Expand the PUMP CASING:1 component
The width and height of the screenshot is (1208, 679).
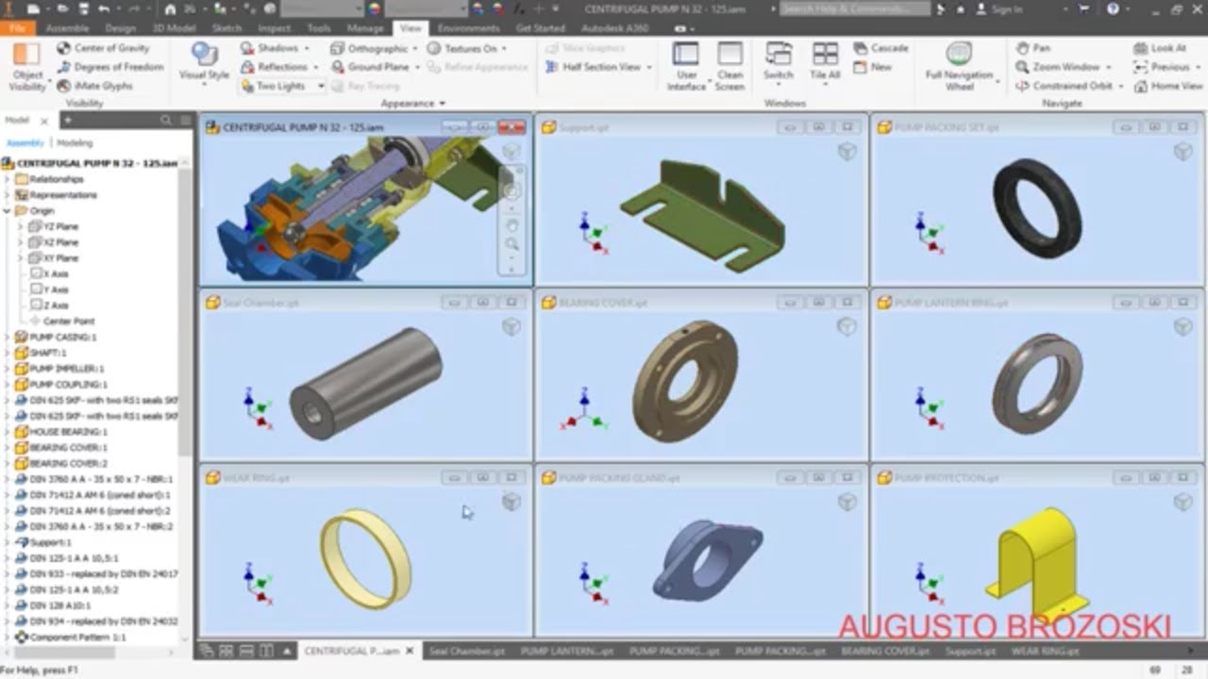coord(8,338)
